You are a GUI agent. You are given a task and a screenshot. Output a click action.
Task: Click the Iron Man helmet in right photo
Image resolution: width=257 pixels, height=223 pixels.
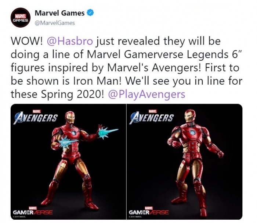(190, 116)
